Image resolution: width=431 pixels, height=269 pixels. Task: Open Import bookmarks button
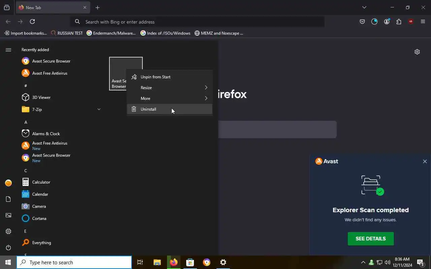(x=26, y=33)
